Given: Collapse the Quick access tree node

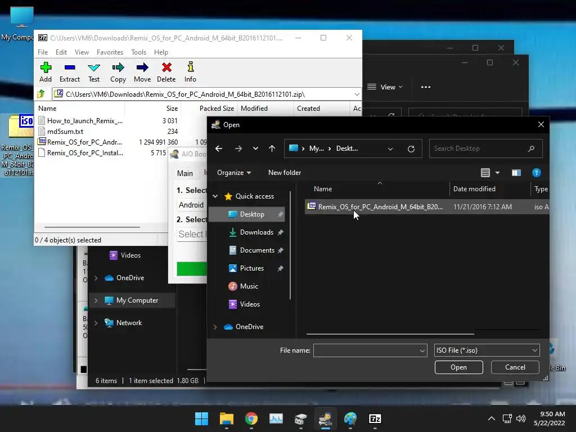Looking at the screenshot, I should click(215, 196).
